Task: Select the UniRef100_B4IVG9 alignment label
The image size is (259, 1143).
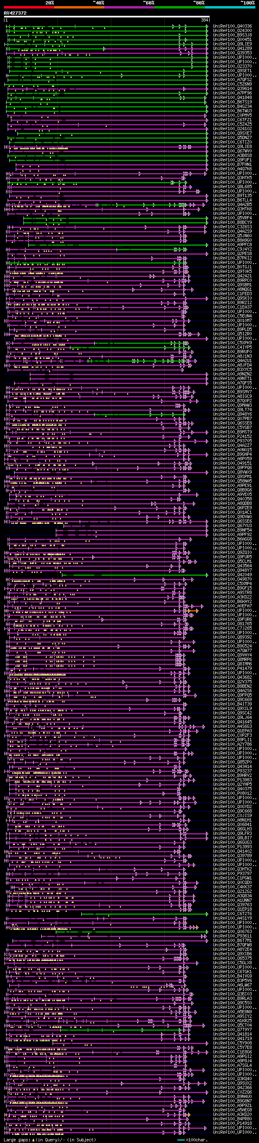Action: point(232,976)
